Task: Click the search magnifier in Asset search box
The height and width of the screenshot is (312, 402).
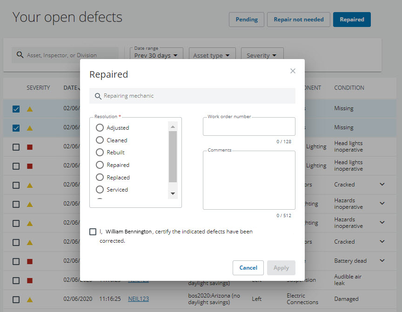Action: tap(20, 54)
